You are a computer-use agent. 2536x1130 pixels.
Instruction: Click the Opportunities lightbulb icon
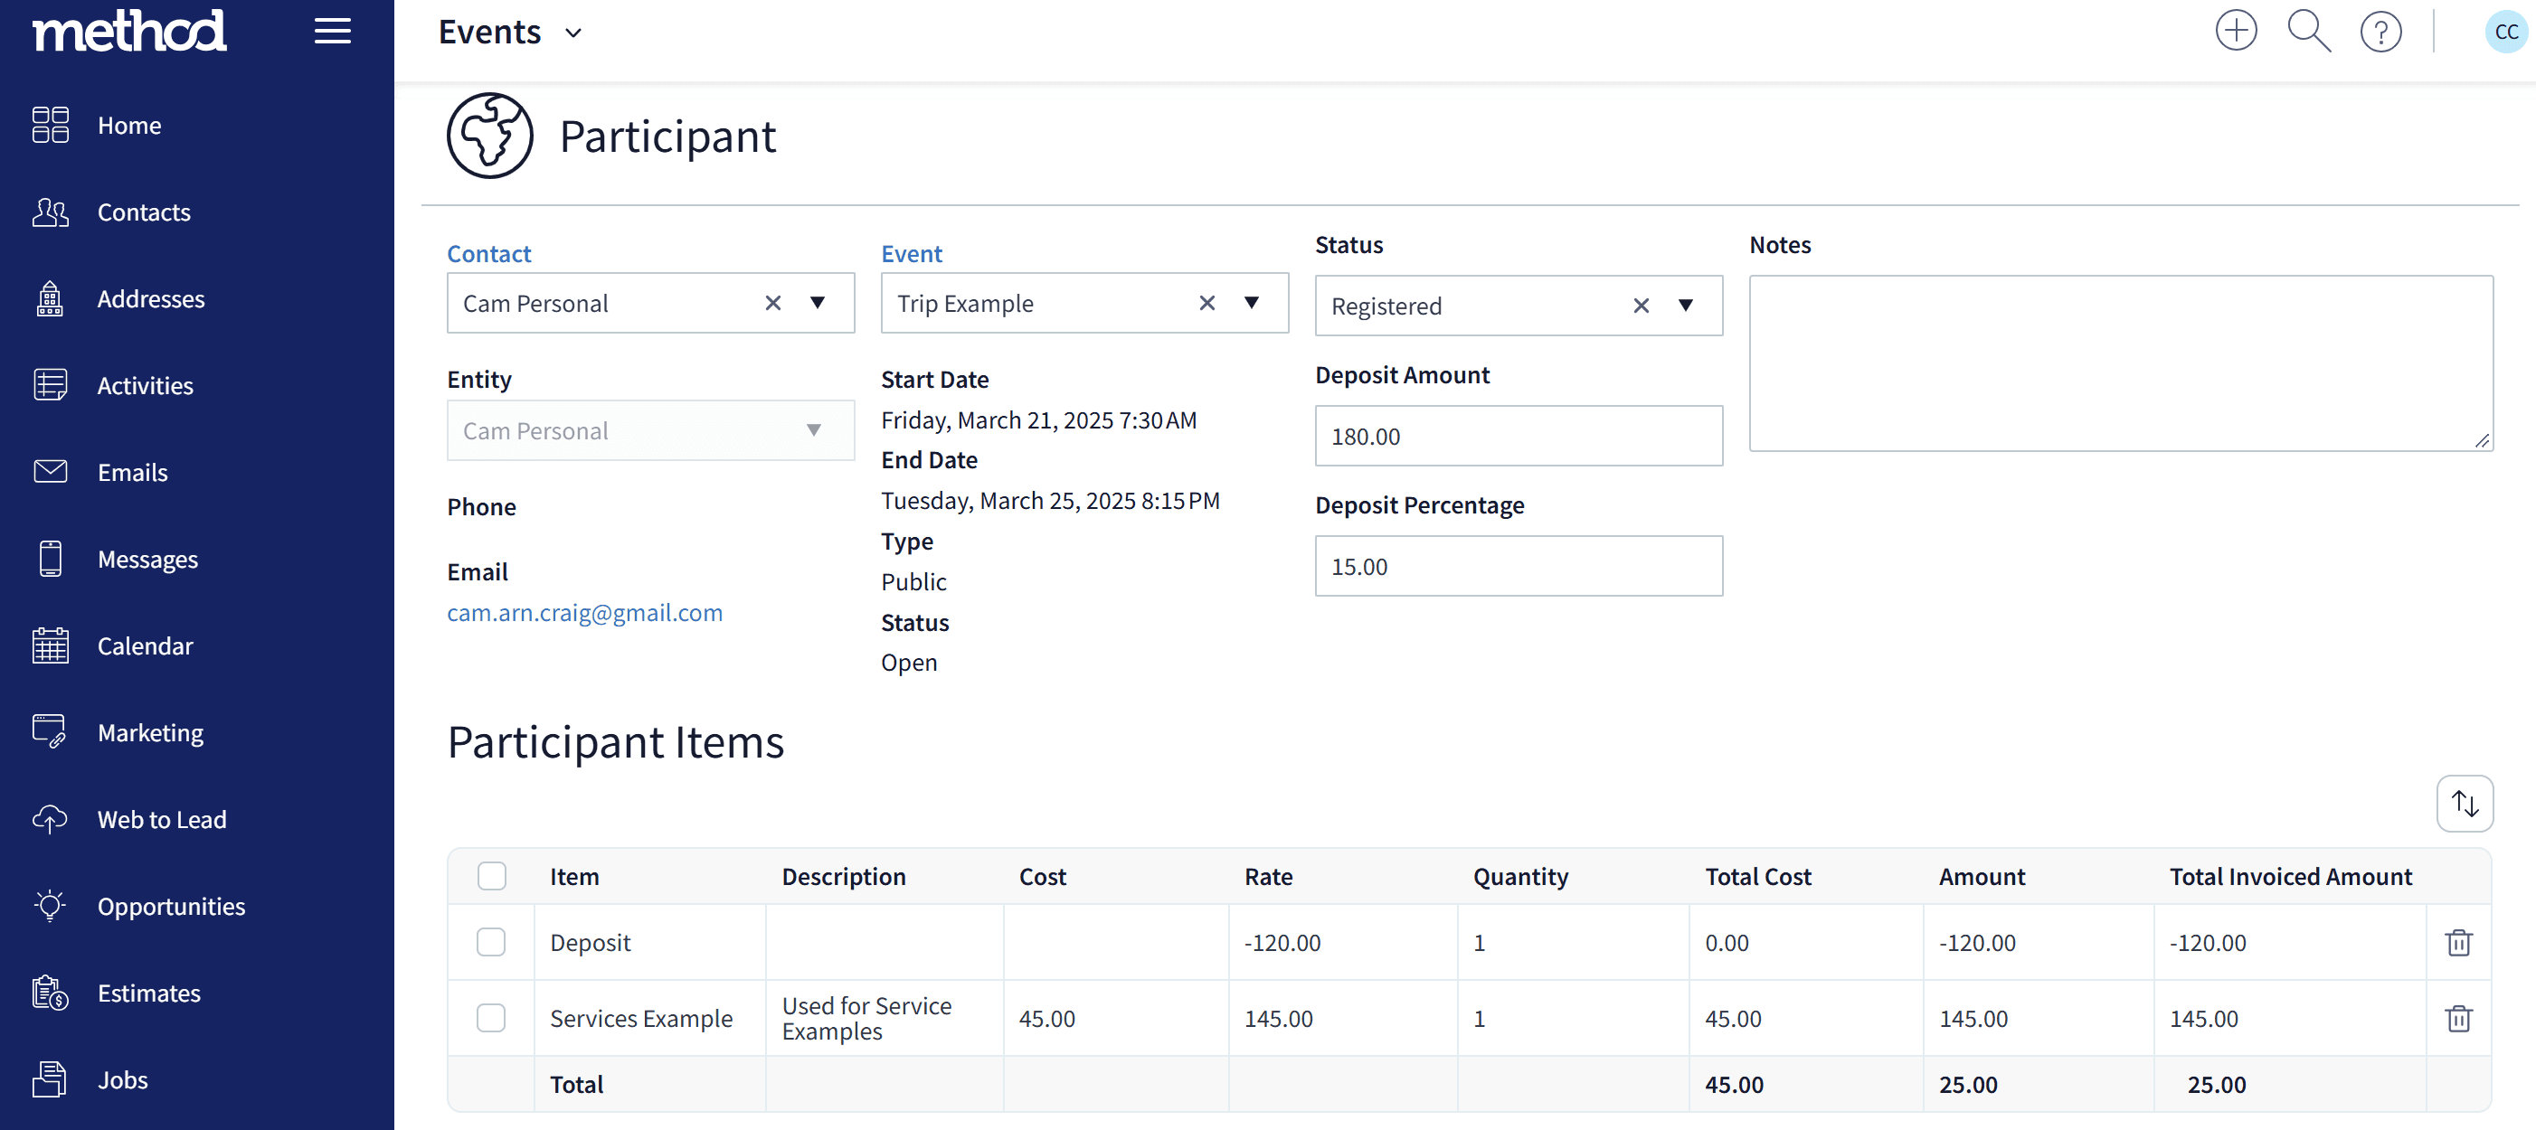51,906
